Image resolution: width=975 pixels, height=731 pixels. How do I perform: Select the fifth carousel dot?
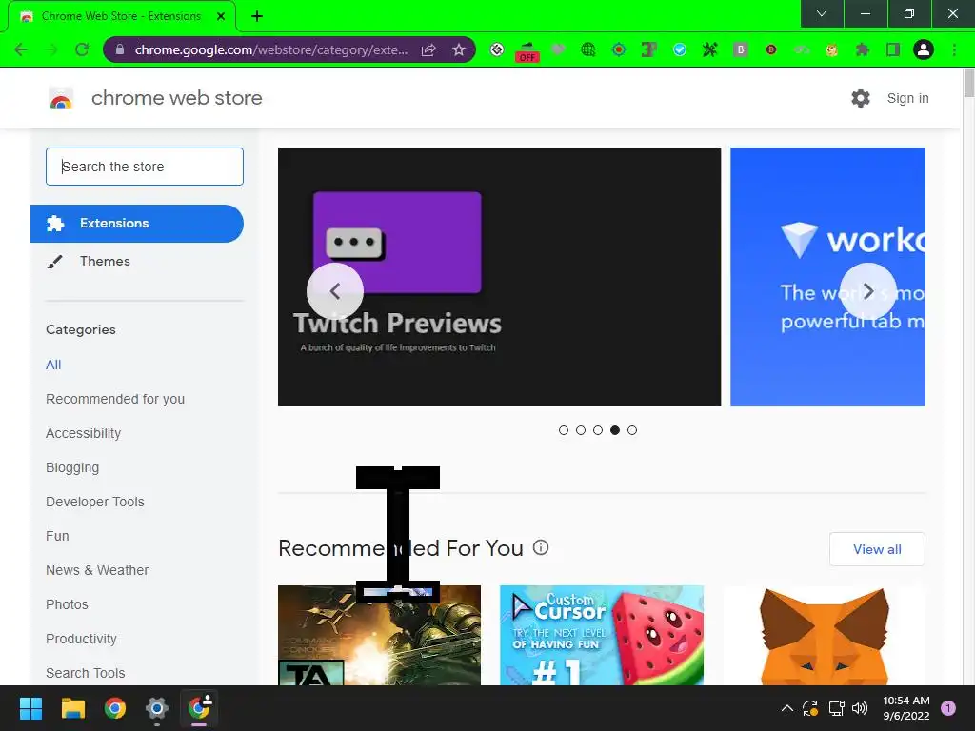pos(632,430)
